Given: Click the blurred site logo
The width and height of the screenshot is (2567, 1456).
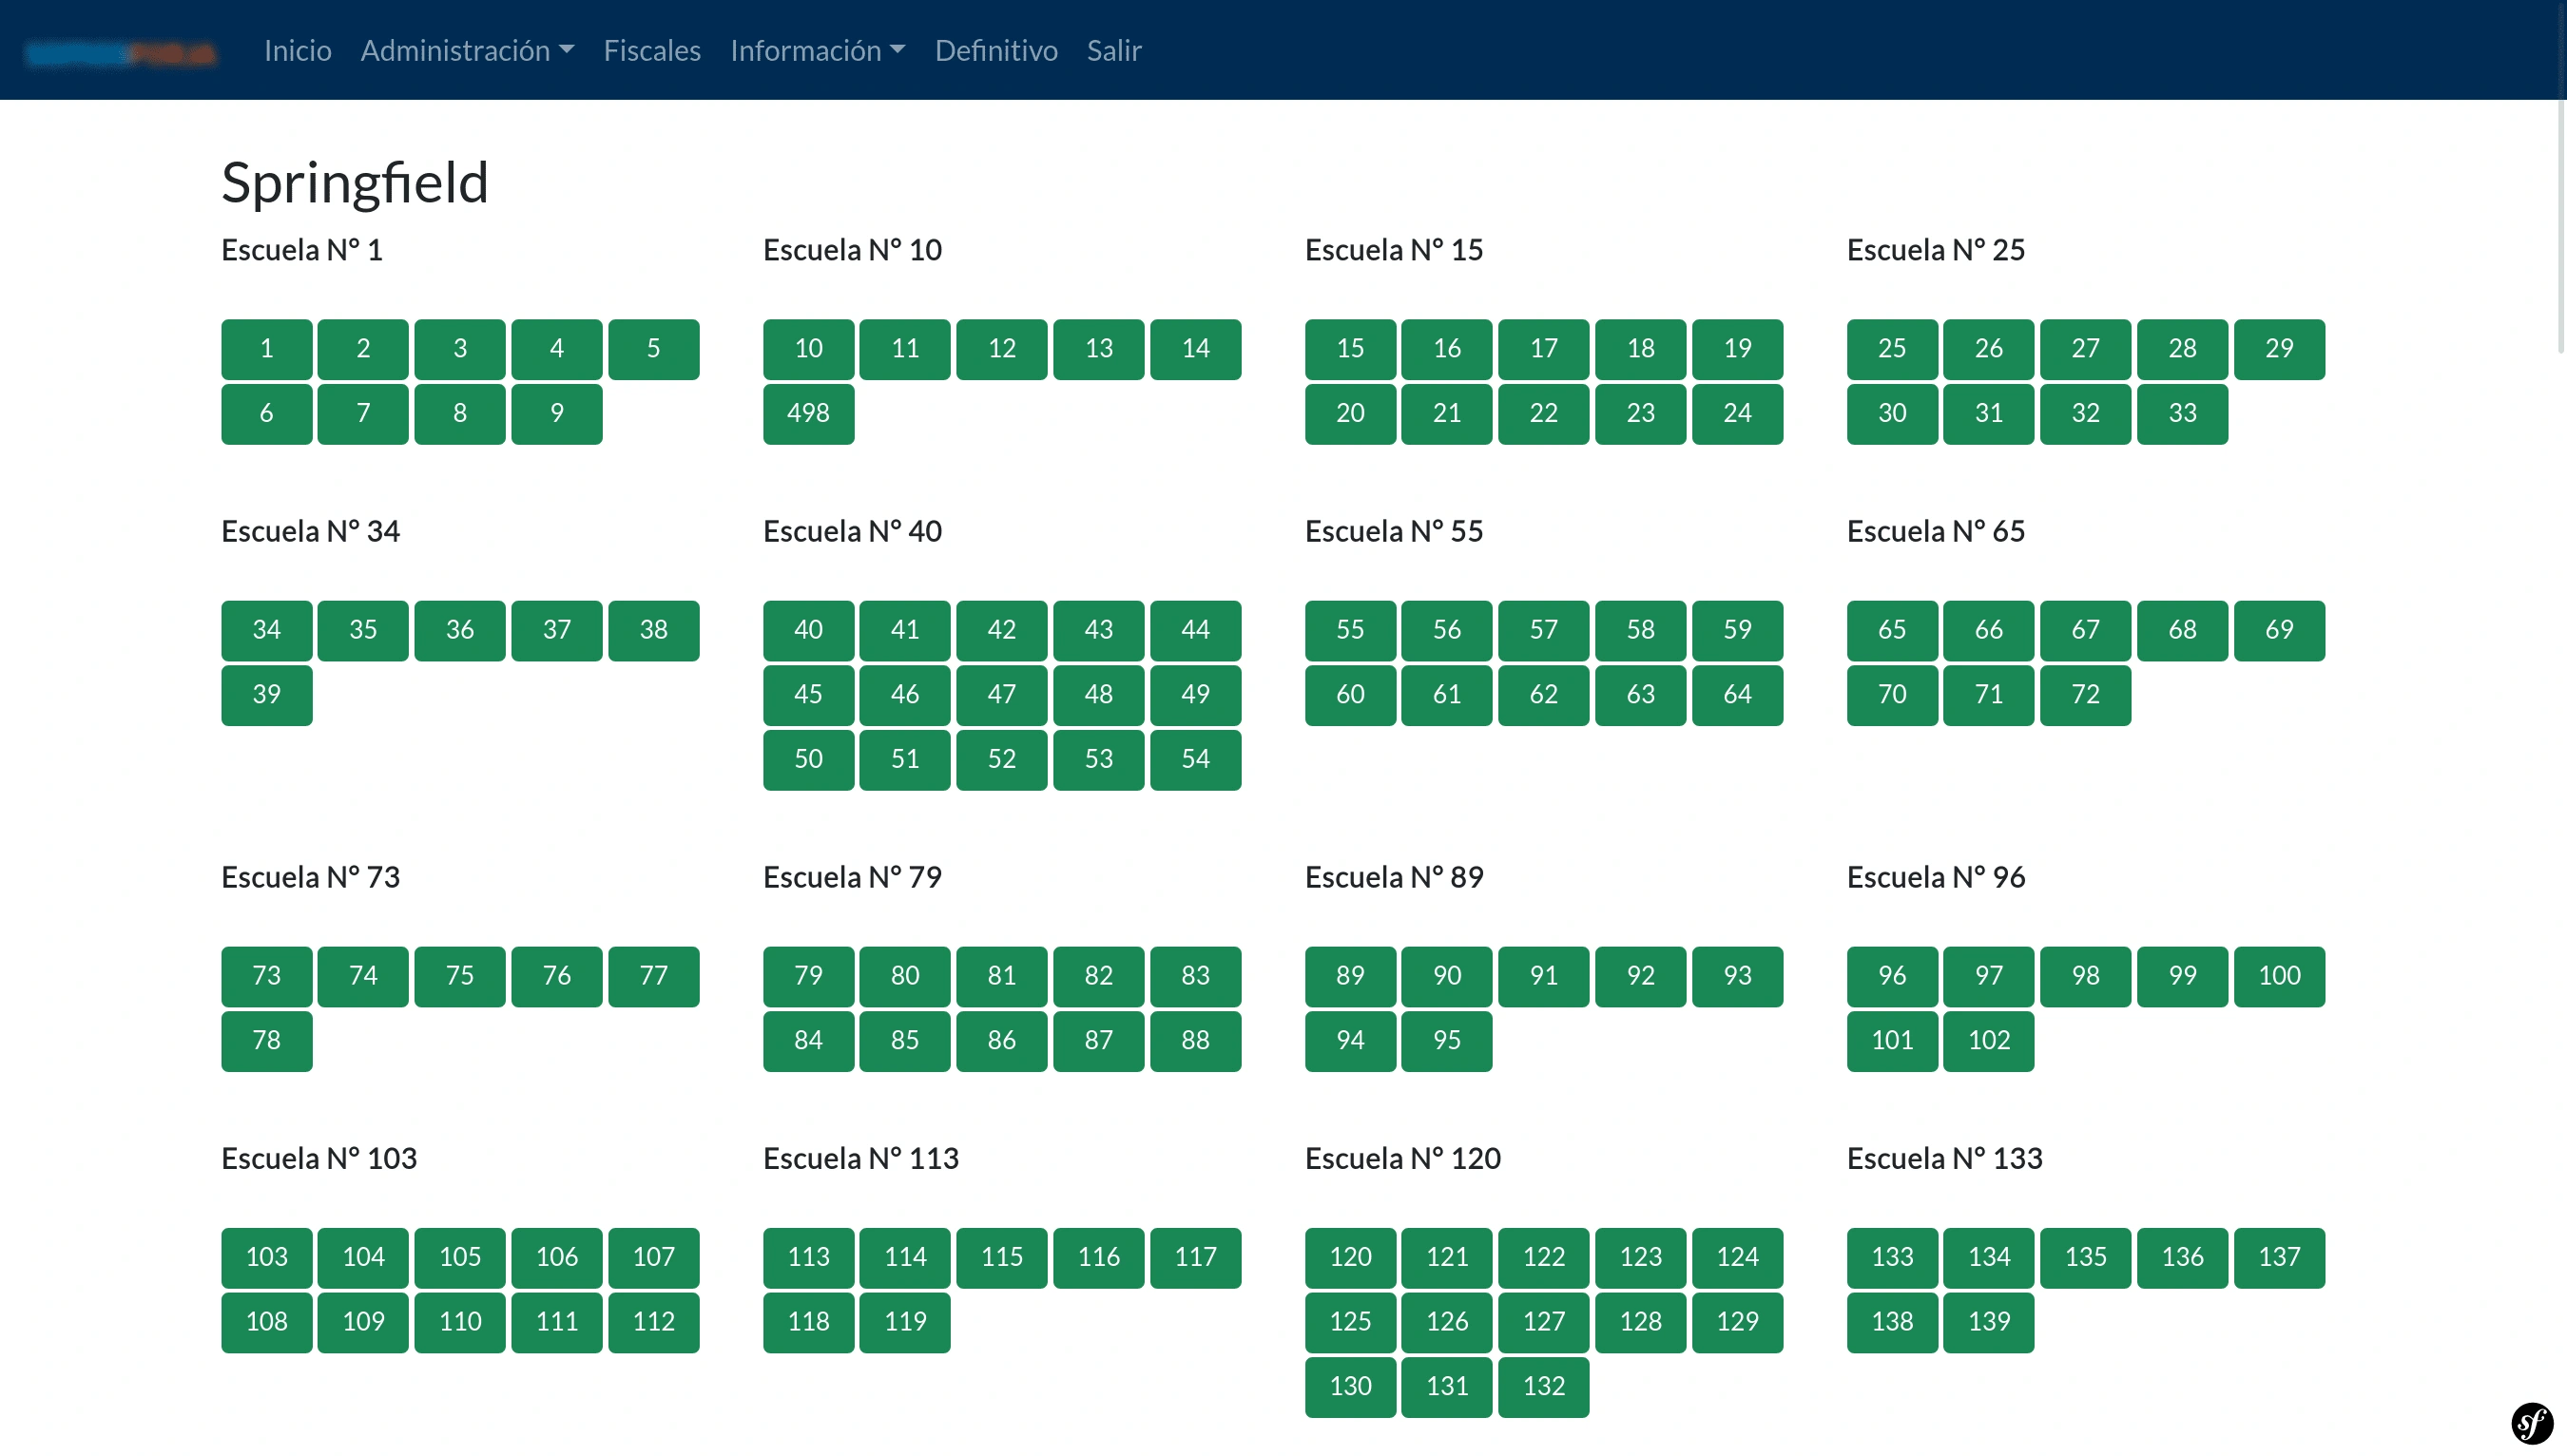Looking at the screenshot, I should click(x=120, y=52).
